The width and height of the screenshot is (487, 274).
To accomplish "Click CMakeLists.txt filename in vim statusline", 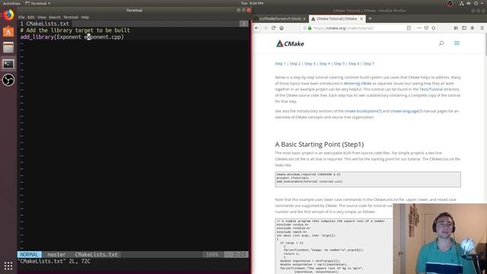I will pos(97,254).
